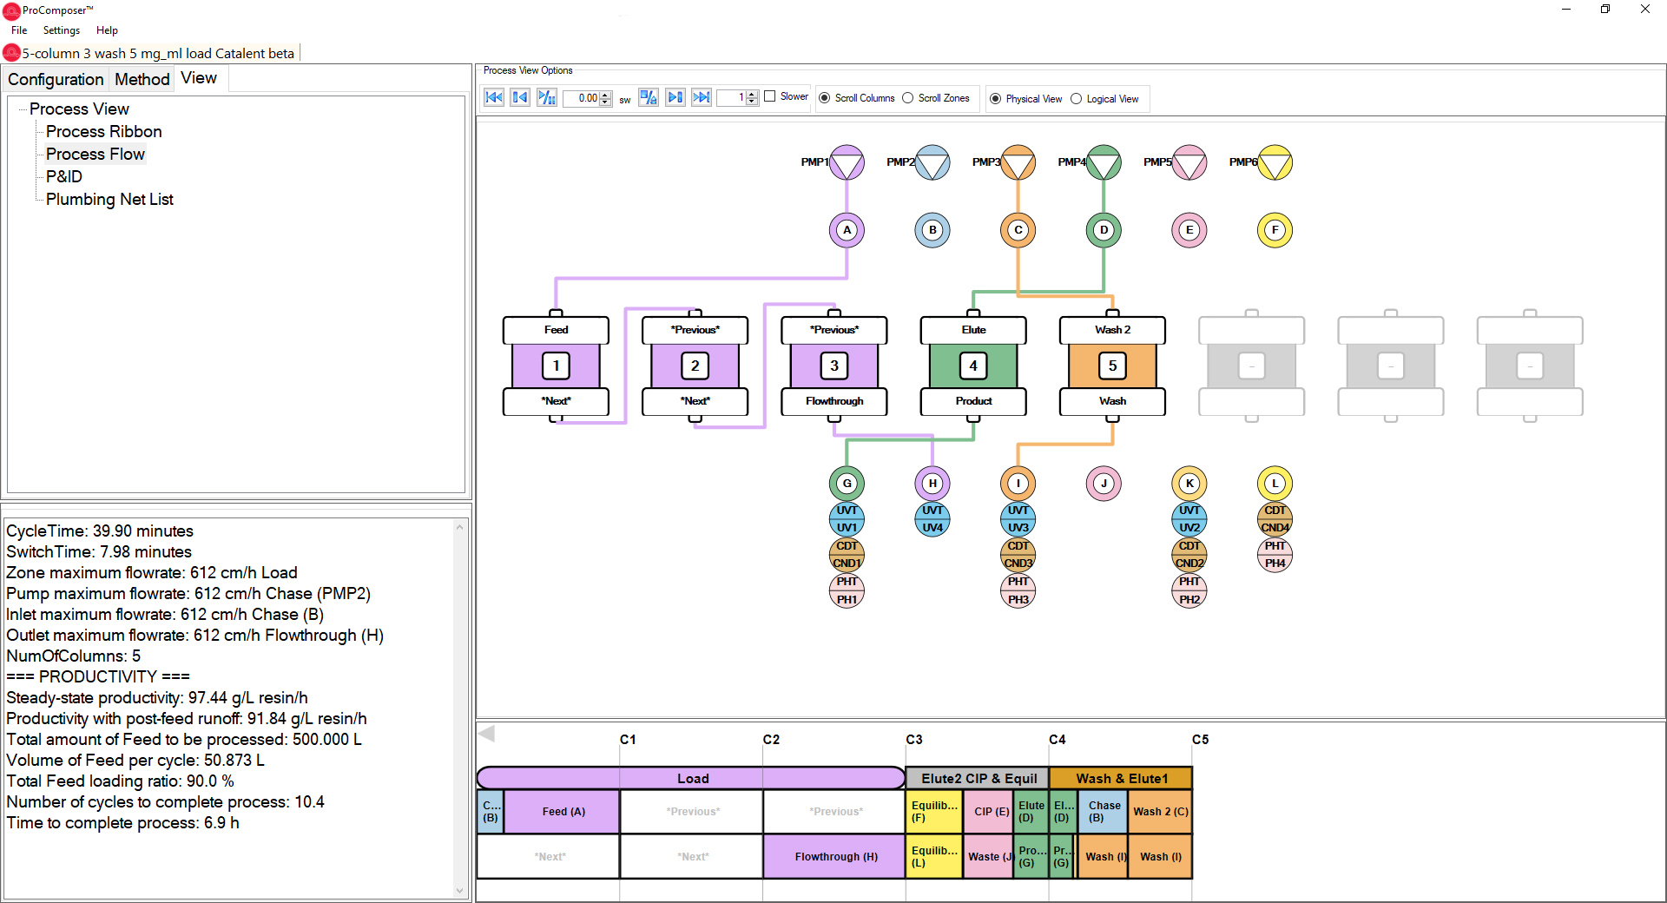
Task: Open P&ID tree item
Action: [x=64, y=176]
